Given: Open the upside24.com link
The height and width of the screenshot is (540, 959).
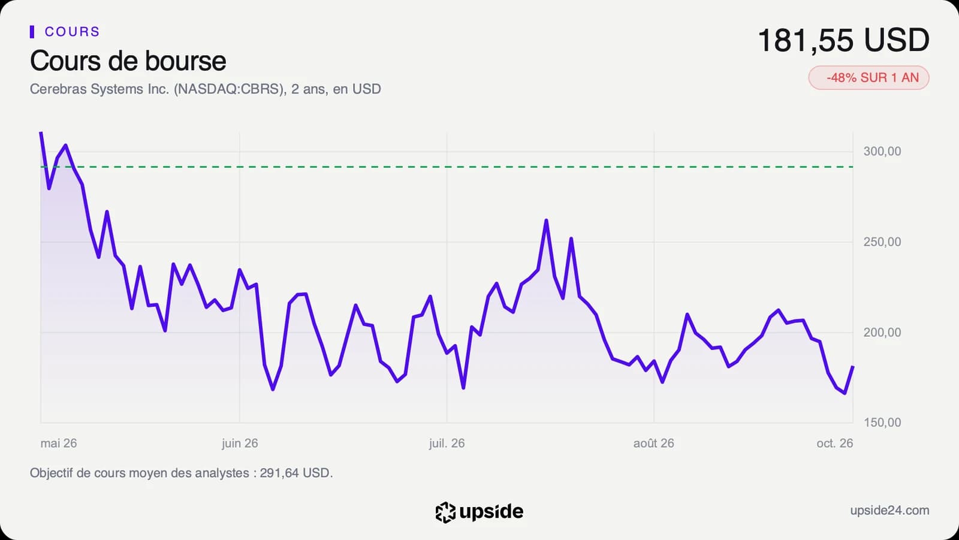Looking at the screenshot, I should 889,511.
